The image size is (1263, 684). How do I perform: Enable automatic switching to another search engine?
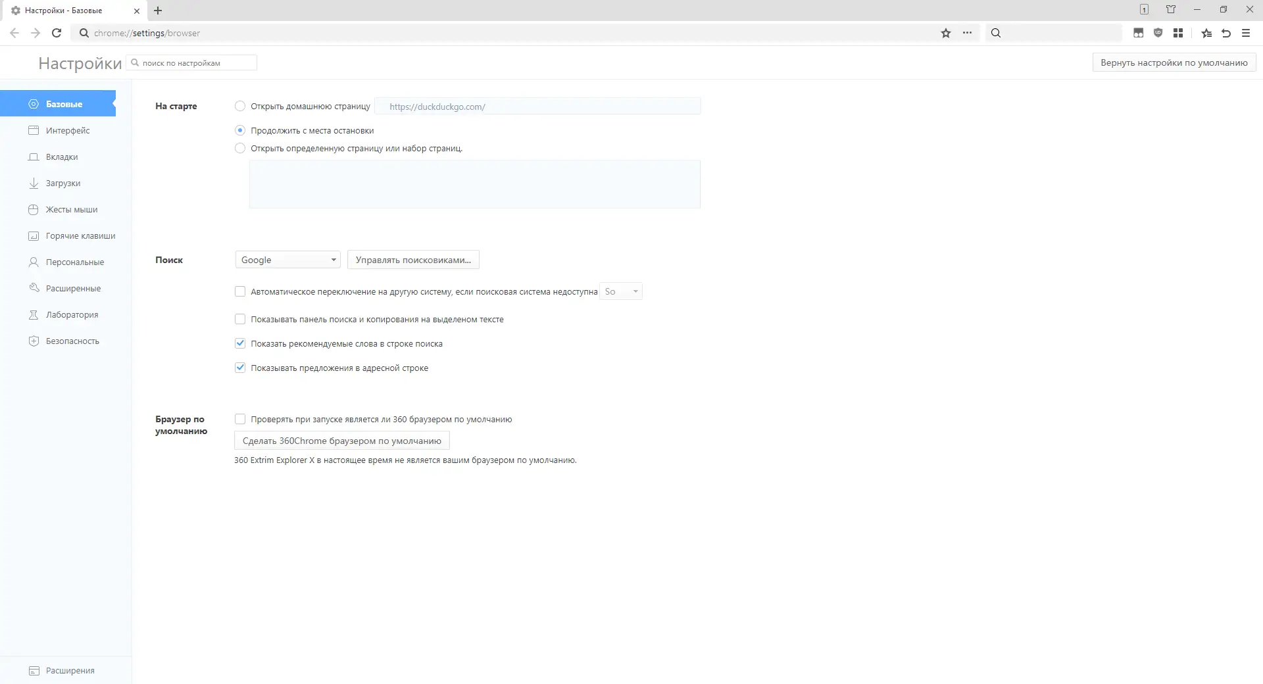(240, 291)
